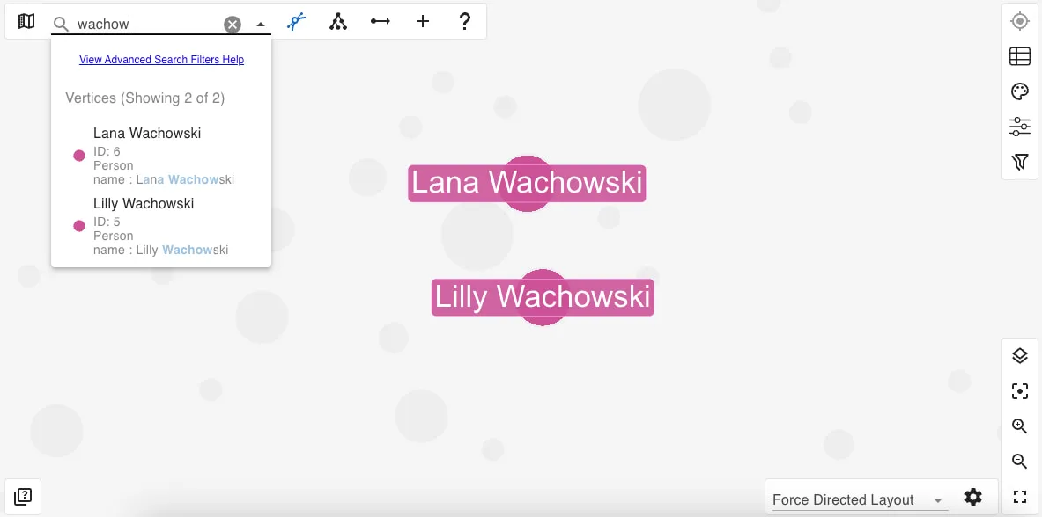Open the help panel icon at bottom left
The width and height of the screenshot is (1042, 517).
point(23,496)
